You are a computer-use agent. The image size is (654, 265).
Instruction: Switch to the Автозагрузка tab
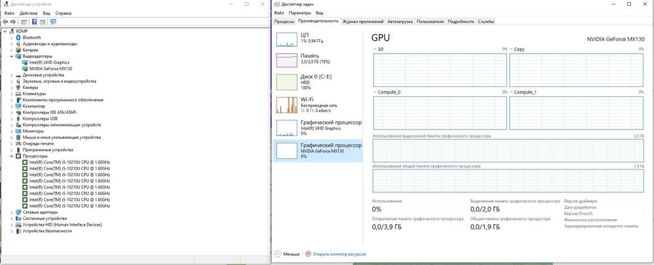[x=400, y=22]
